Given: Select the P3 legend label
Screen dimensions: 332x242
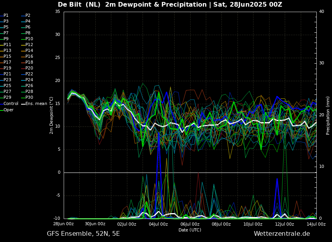Looking at the screenshot, I should 4,21.
